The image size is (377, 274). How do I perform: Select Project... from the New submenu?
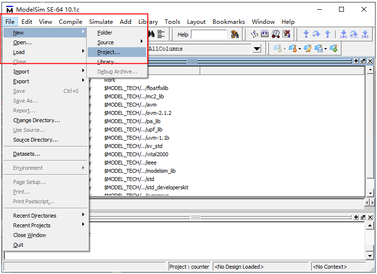[x=109, y=52]
